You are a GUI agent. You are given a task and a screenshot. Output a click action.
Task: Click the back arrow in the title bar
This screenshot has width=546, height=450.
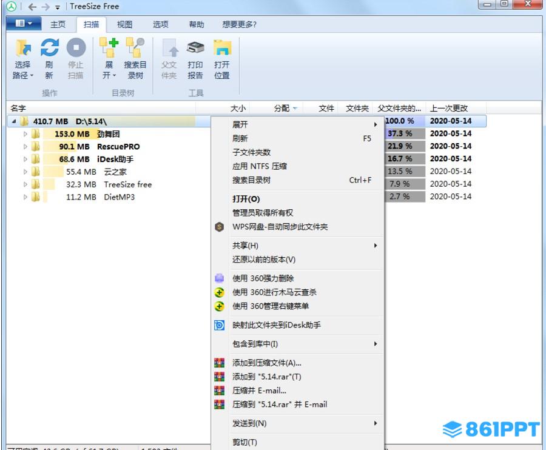32,7
